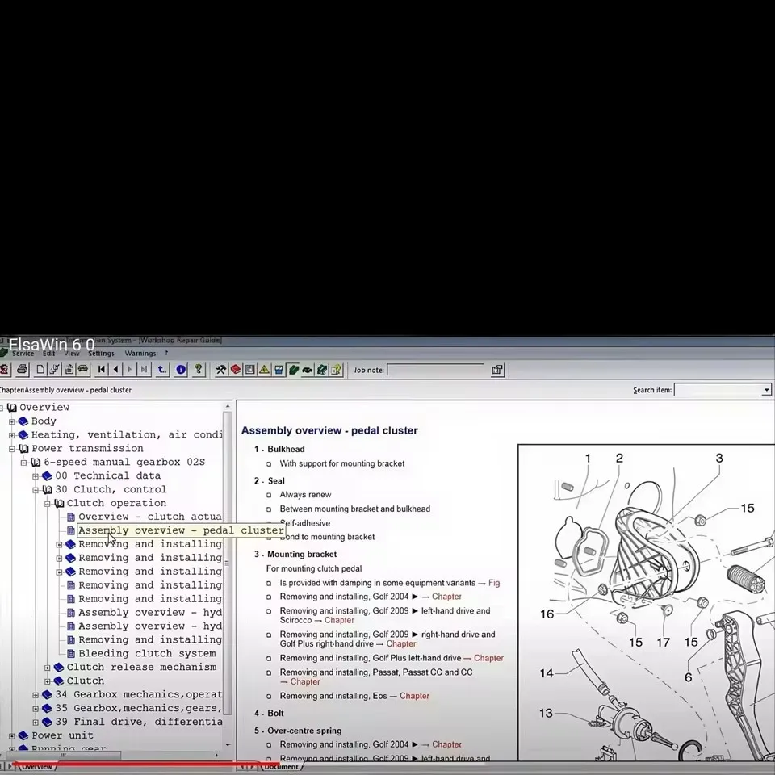Screen dimensions: 775x775
Task: Expand the 00 Technical data node
Action: [36, 476]
